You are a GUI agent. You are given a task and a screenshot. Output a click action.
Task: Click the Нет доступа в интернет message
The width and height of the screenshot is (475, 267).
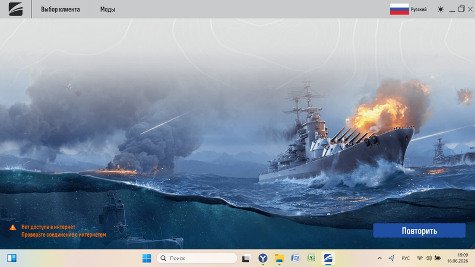48,227
